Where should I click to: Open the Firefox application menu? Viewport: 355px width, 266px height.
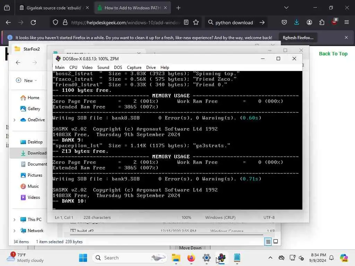point(347,23)
